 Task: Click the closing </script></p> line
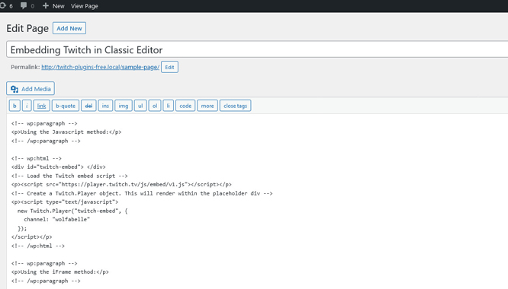31,237
